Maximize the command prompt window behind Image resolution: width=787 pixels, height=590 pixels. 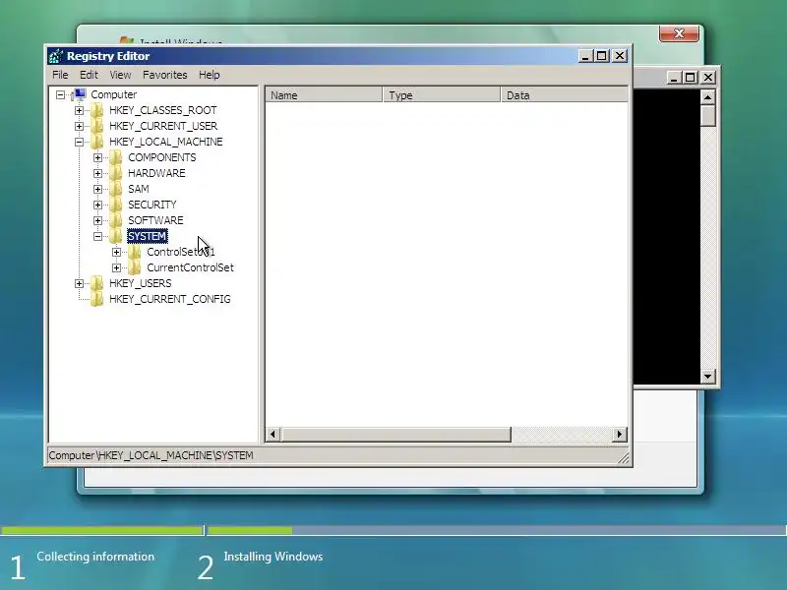[x=691, y=78]
